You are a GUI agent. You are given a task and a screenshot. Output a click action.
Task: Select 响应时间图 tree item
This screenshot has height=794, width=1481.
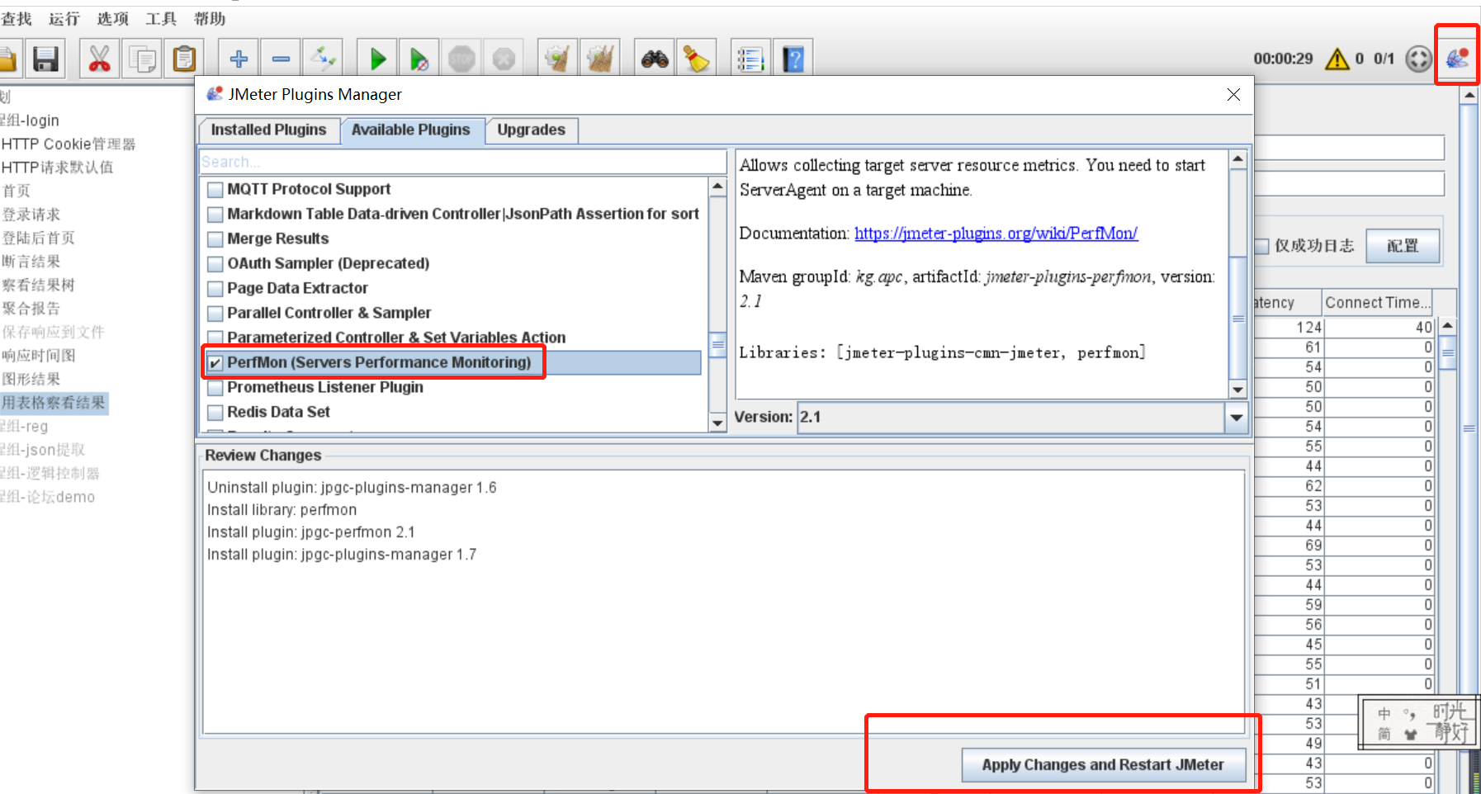coord(38,356)
